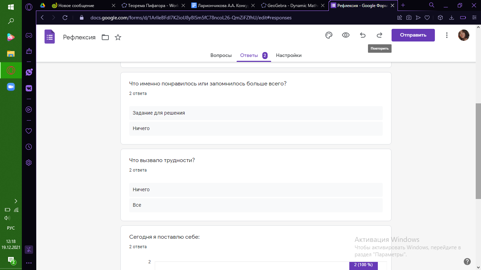Select the 'Ничего' answer under Что вызвало трудности
The width and height of the screenshot is (481, 270).
pyautogui.click(x=256, y=190)
